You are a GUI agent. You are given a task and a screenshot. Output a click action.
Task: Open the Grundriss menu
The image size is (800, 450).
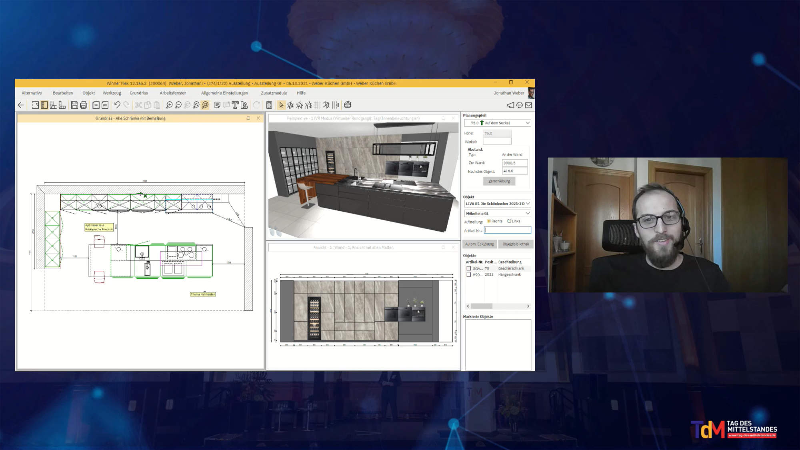(139, 93)
